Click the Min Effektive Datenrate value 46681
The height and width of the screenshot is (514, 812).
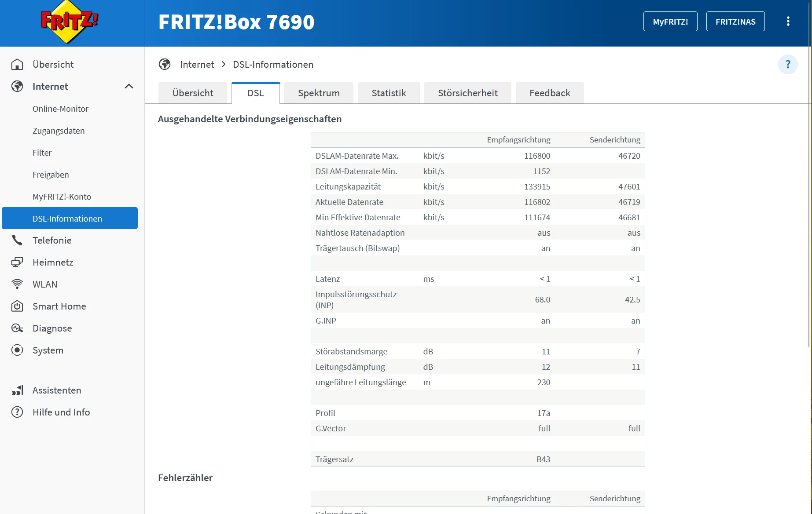click(x=629, y=217)
